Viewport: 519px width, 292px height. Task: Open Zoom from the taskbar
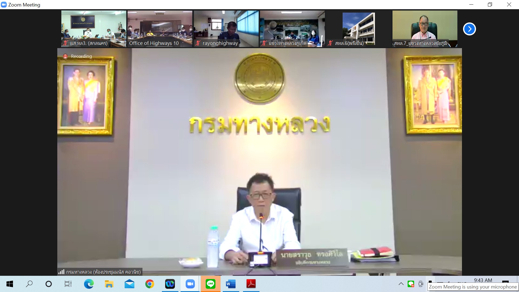(x=190, y=284)
